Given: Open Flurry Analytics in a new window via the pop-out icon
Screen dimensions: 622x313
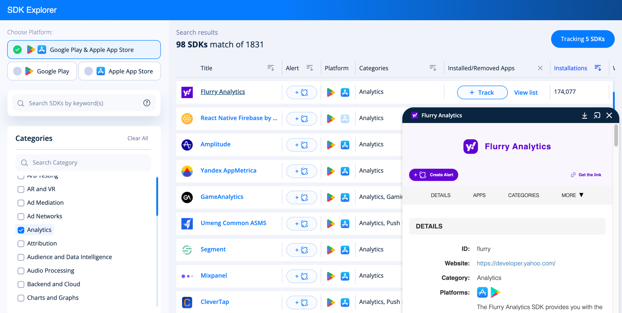Looking at the screenshot, I should click(x=597, y=115).
